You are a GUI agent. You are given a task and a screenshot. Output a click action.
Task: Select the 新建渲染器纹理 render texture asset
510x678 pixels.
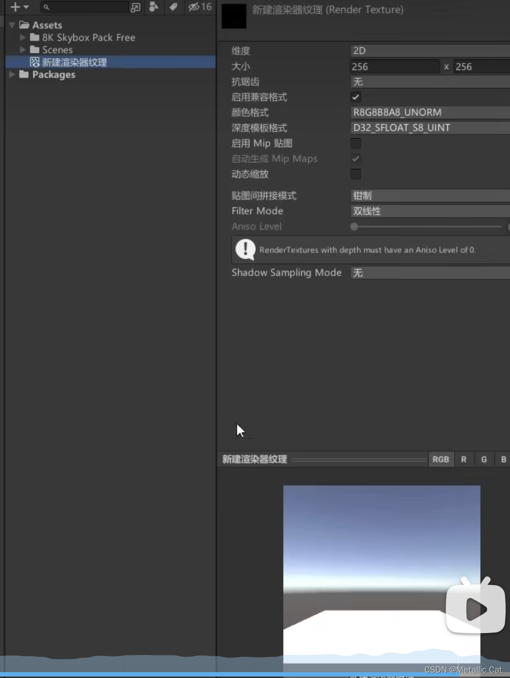[111, 62]
